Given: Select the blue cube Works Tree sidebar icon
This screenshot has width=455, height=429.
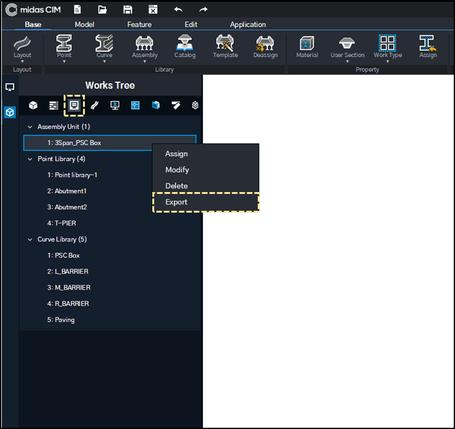Looking at the screenshot, I should click(x=10, y=112).
